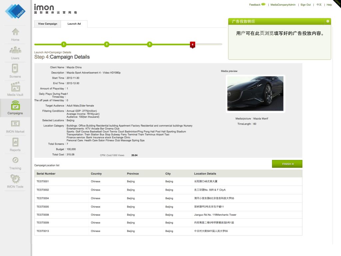Jump to step 1 in the progress bar
The width and height of the screenshot is (341, 256).
[x=64, y=44]
